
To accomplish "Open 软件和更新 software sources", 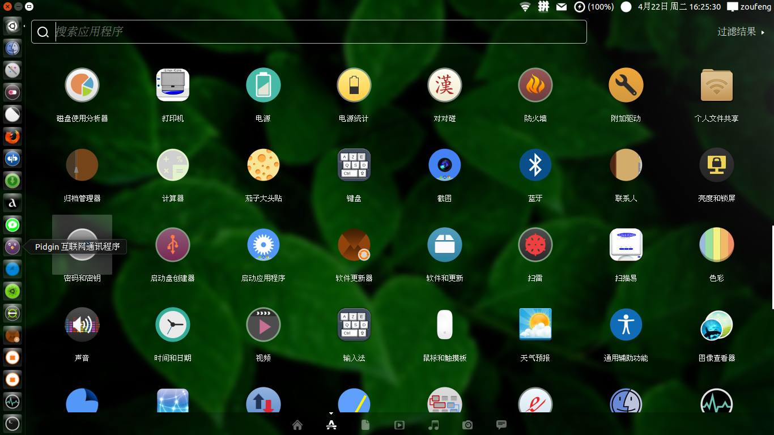I will pyautogui.click(x=445, y=245).
